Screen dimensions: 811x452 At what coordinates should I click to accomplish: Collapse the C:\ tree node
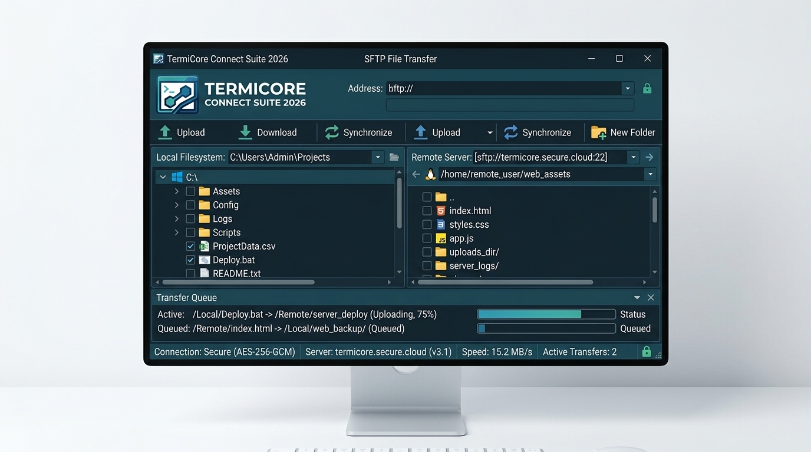(x=163, y=177)
